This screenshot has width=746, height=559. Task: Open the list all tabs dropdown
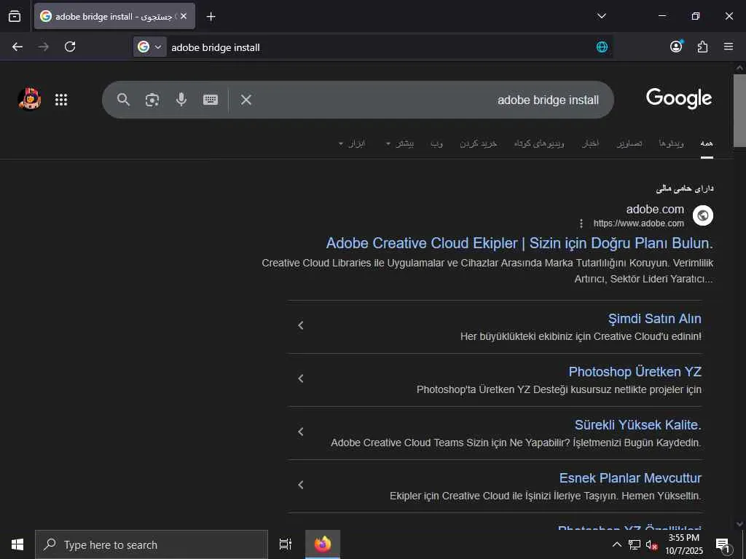point(601,16)
